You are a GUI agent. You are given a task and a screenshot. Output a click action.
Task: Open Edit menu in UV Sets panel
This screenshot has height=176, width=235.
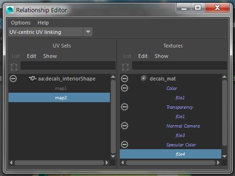(x=31, y=56)
